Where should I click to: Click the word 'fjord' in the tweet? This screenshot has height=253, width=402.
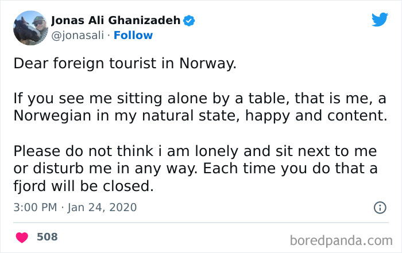[x=29, y=187]
